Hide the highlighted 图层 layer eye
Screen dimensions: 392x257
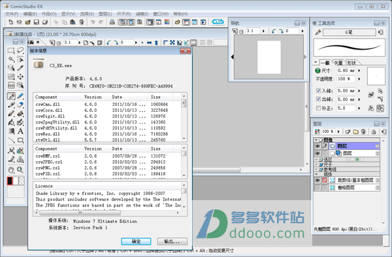point(318,146)
